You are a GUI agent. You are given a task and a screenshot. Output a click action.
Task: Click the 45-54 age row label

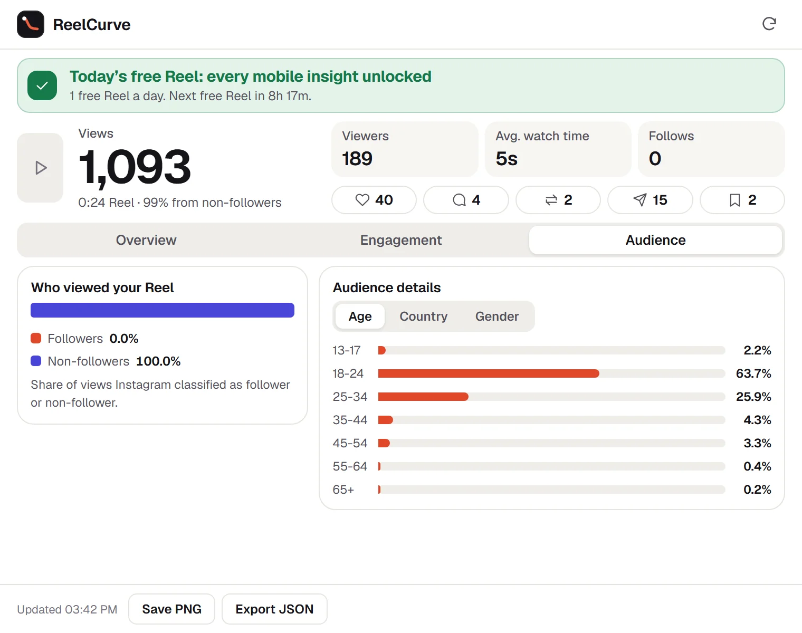(350, 443)
